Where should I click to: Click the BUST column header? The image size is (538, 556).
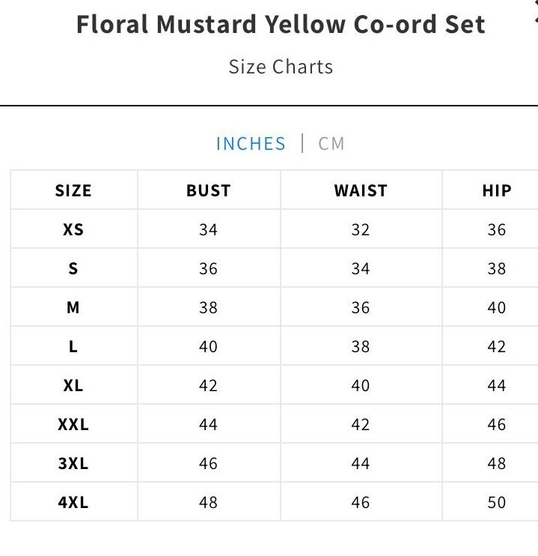tap(208, 190)
